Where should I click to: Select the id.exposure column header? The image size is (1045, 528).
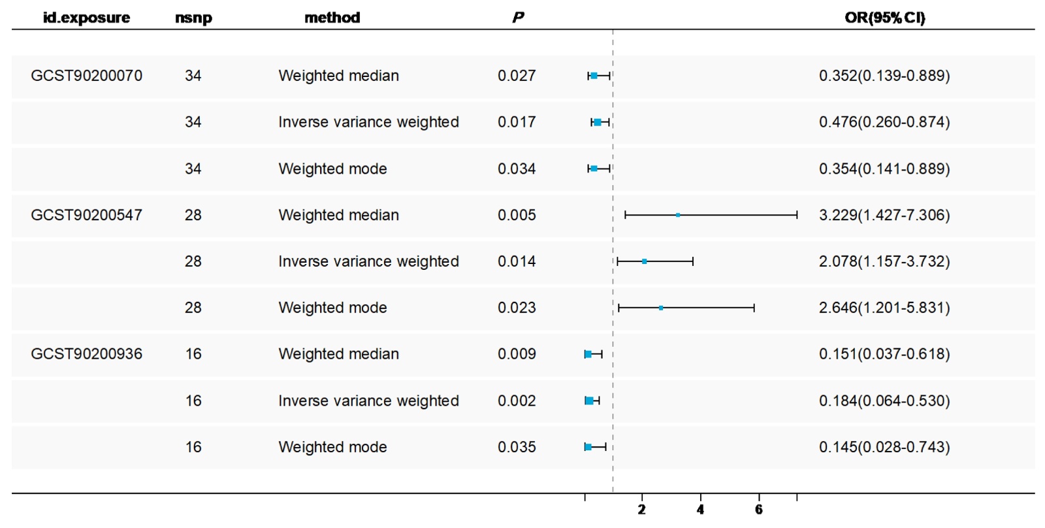coord(86,18)
